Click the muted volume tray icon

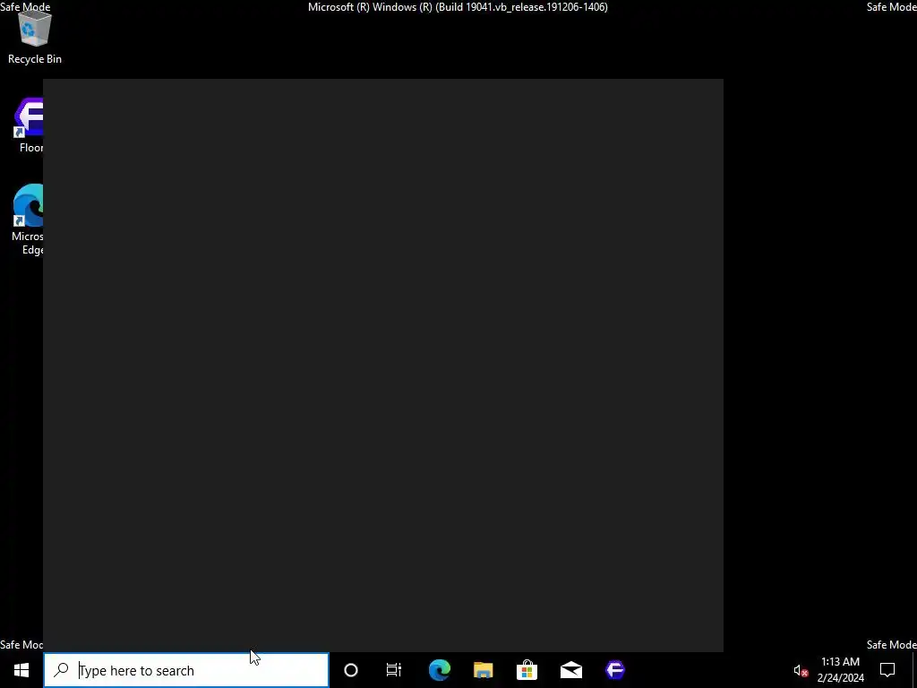(801, 670)
